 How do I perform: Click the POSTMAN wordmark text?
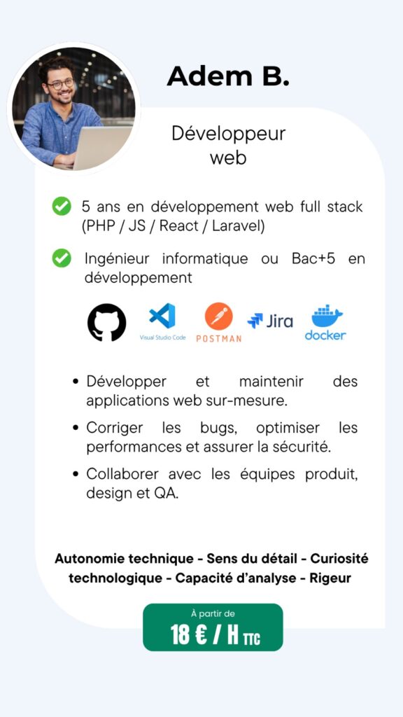point(219,338)
